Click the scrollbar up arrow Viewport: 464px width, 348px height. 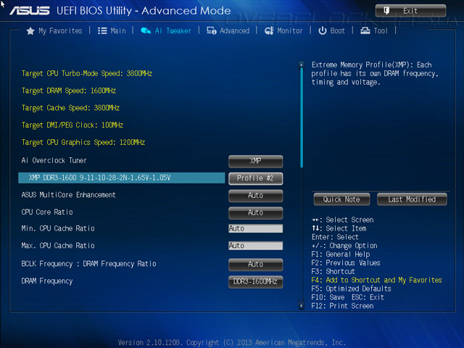coord(302,65)
